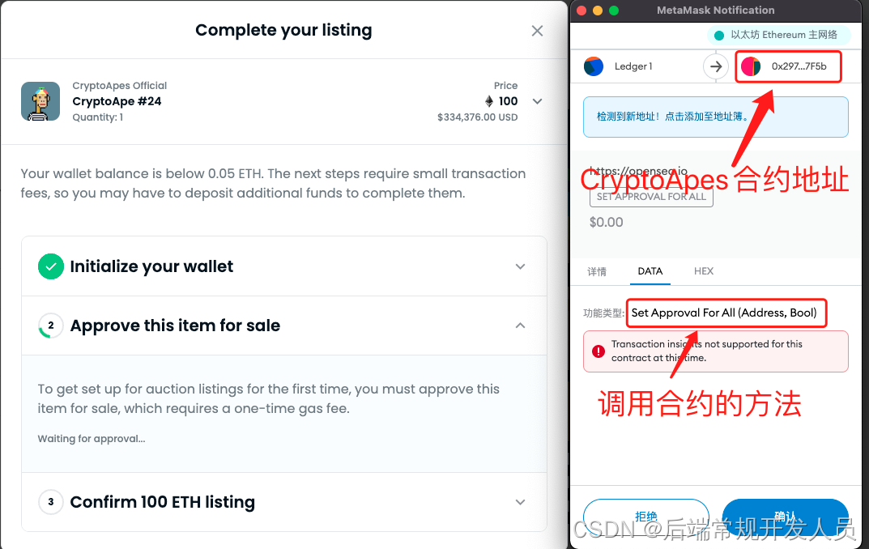Click the 0x297...7F5b contract avatar
The height and width of the screenshot is (549, 869).
751,66
